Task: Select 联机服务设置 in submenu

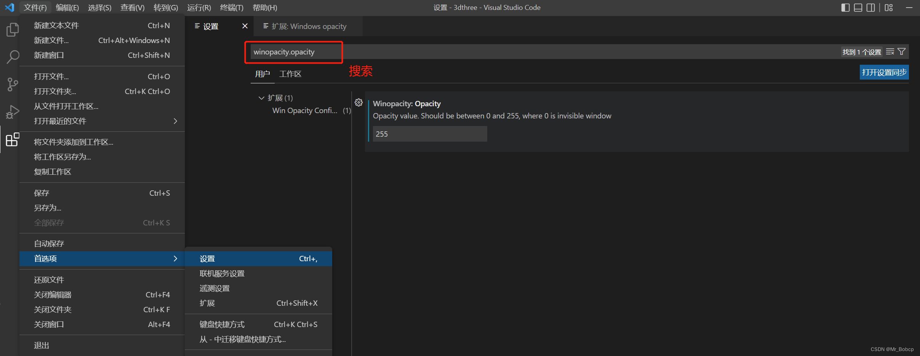Action: point(258,273)
